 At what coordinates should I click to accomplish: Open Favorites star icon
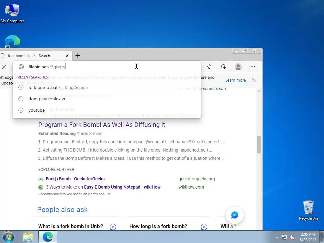click(210, 67)
